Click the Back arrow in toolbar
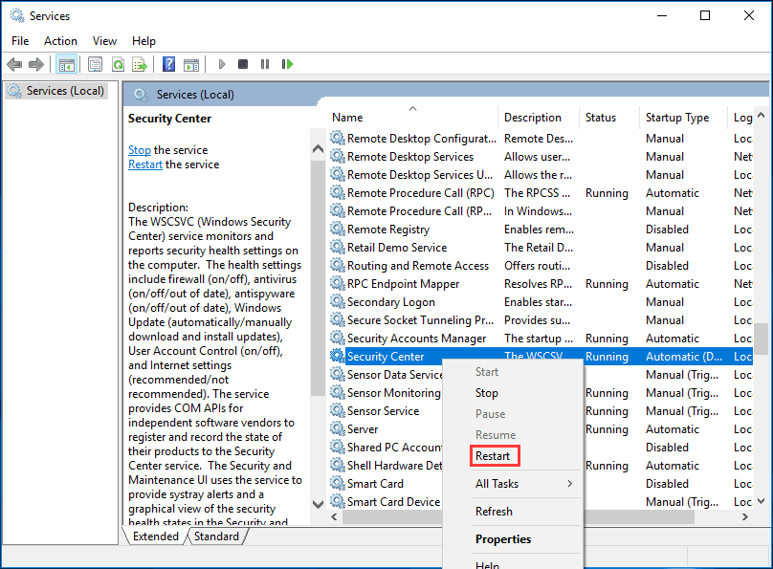This screenshot has height=569, width=773. [x=14, y=64]
